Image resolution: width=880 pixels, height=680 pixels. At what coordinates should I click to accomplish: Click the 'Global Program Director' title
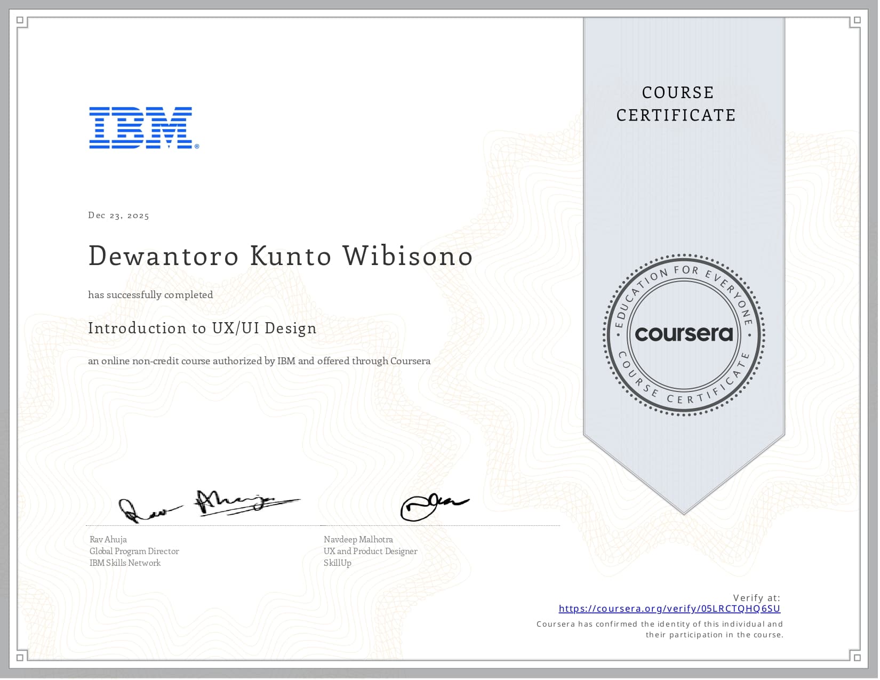coord(134,551)
